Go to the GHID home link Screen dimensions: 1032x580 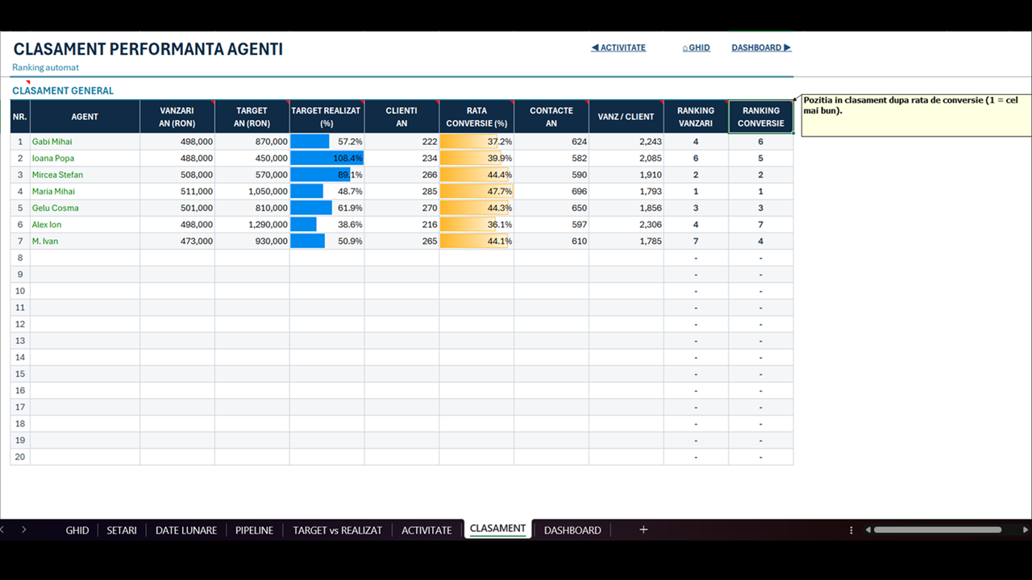coord(697,48)
